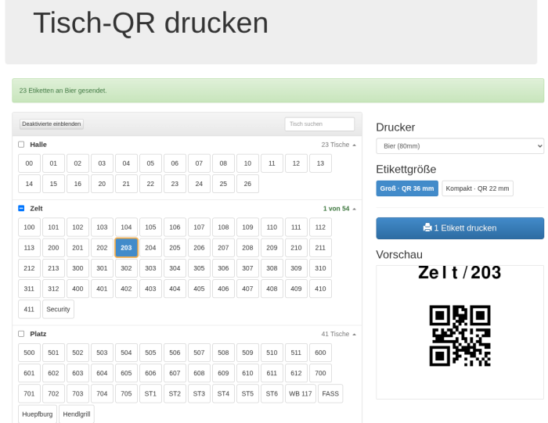
Task: Select table 211 in Zelt
Action: click(320, 248)
